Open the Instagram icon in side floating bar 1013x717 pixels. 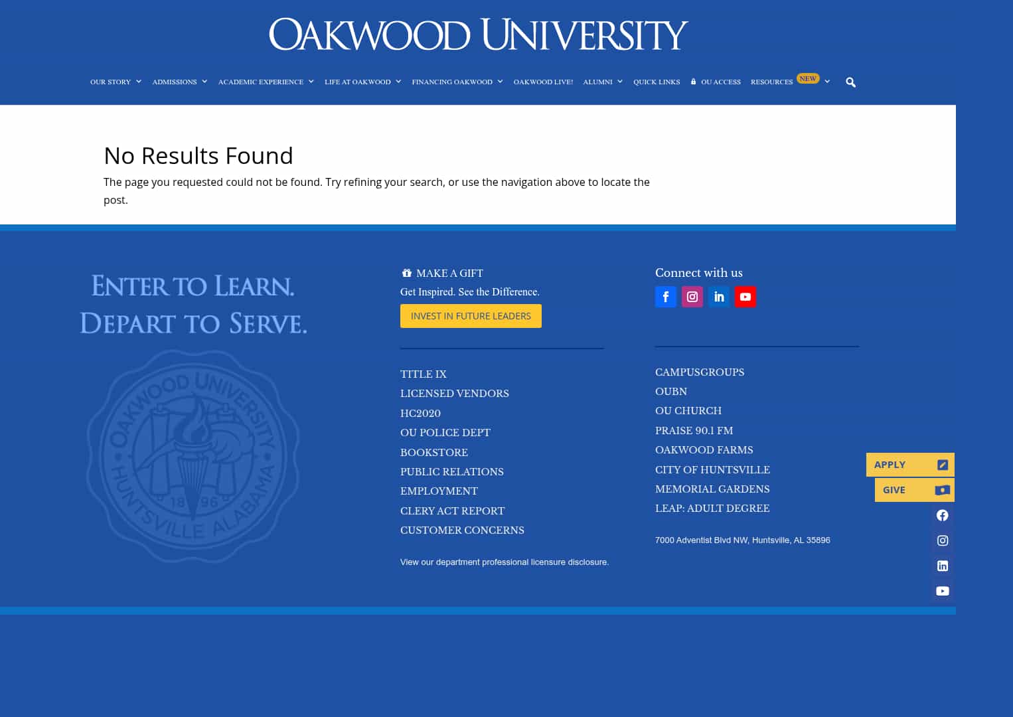[943, 540]
